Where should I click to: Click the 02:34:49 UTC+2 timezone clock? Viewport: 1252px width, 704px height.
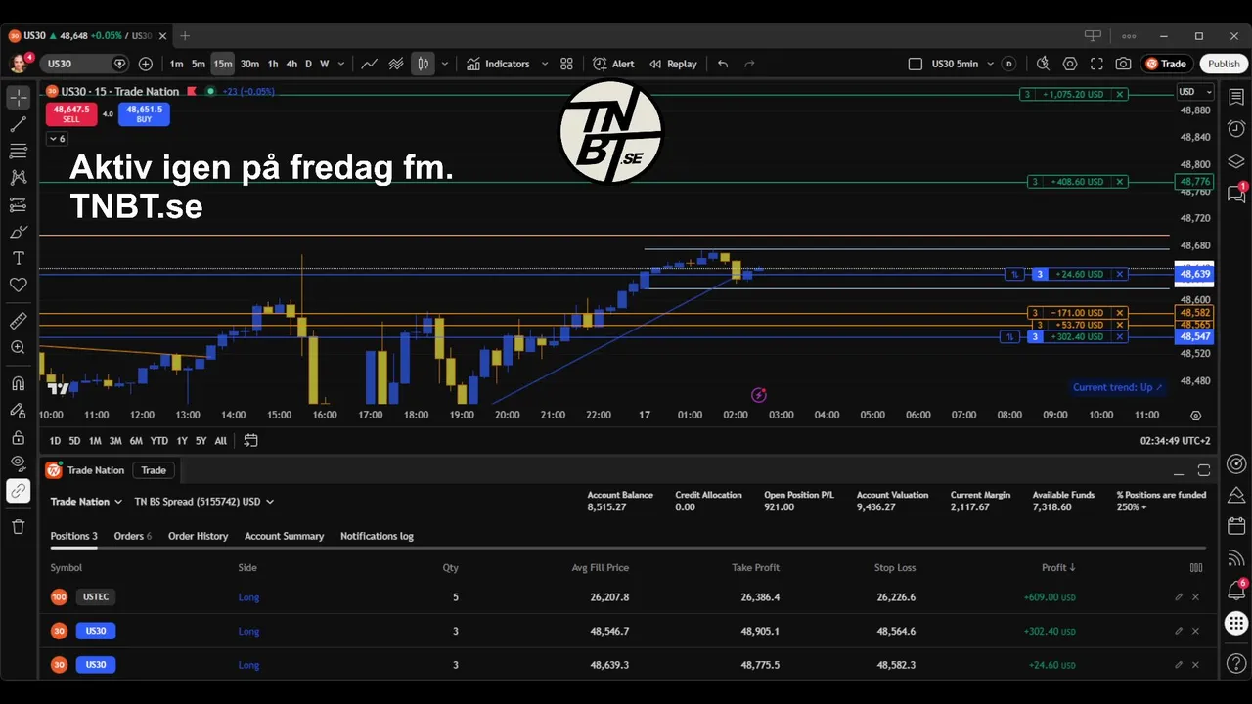[x=1175, y=441]
